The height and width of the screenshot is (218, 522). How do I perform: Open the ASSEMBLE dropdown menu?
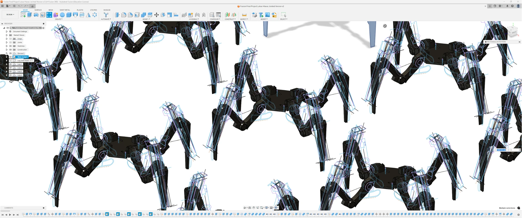(x=194, y=19)
